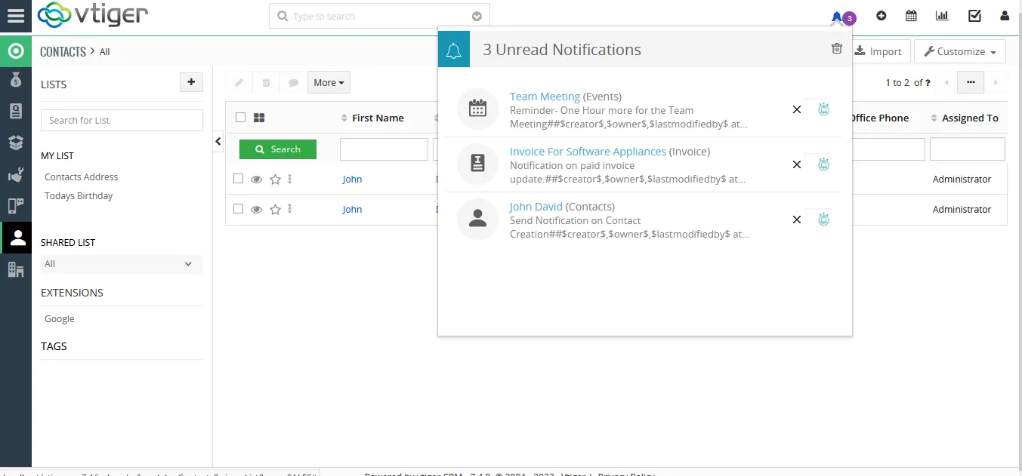This screenshot has width=1022, height=476.
Task: Select the Todays Birthday list
Action: [79, 196]
